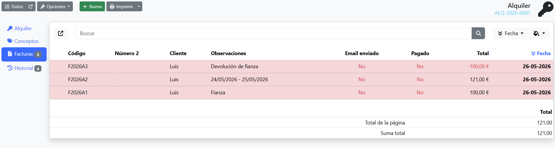Open the Opciones wrench menu
This screenshot has width=555, height=148.
coord(55,6)
